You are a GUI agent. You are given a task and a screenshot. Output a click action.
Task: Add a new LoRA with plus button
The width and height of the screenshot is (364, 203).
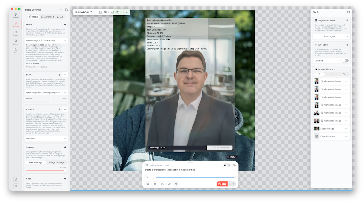[x=65, y=75]
